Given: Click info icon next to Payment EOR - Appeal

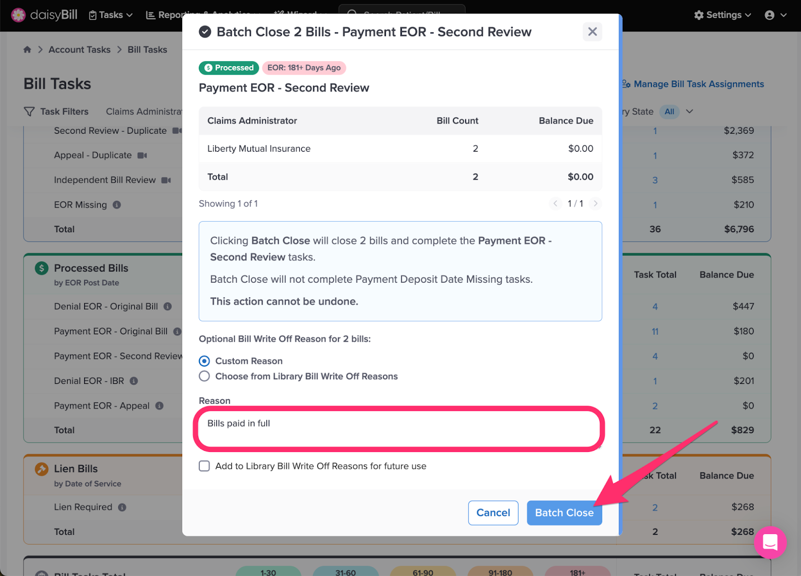Looking at the screenshot, I should [159, 406].
